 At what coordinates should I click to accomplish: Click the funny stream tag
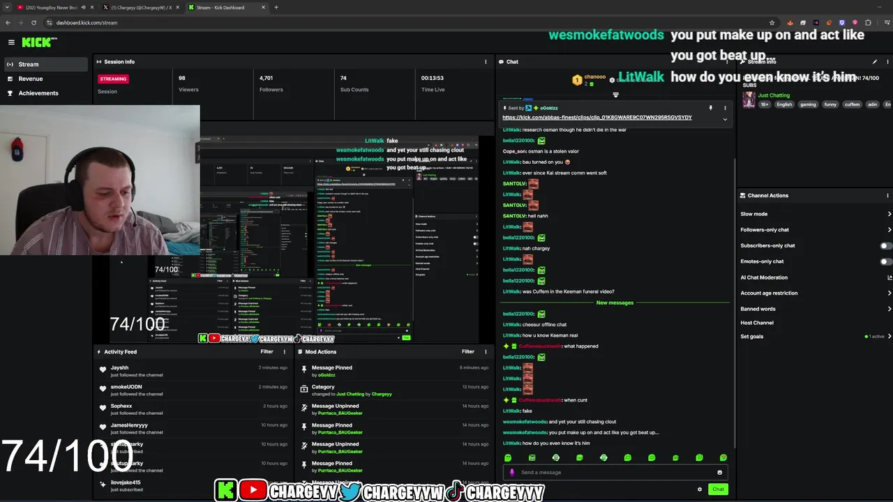coord(830,105)
